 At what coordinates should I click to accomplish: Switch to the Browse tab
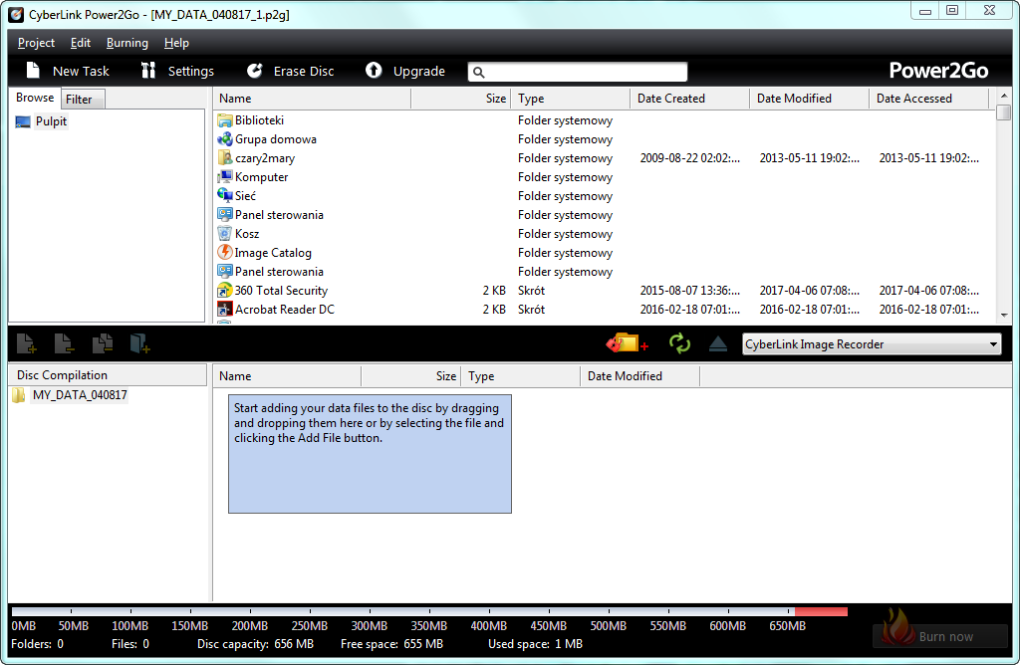(x=35, y=98)
